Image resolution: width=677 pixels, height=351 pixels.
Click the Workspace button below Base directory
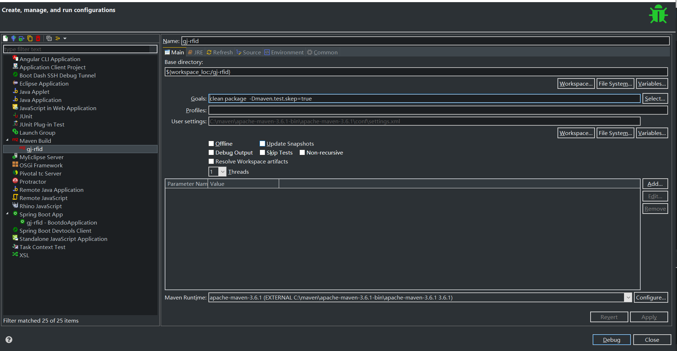point(576,83)
